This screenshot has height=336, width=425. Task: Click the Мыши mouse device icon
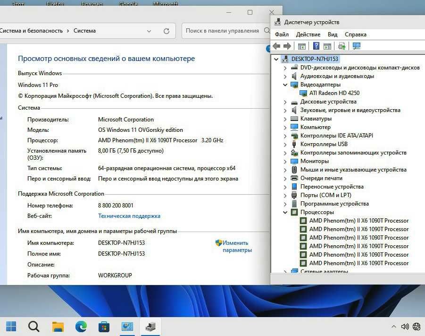[x=294, y=170]
